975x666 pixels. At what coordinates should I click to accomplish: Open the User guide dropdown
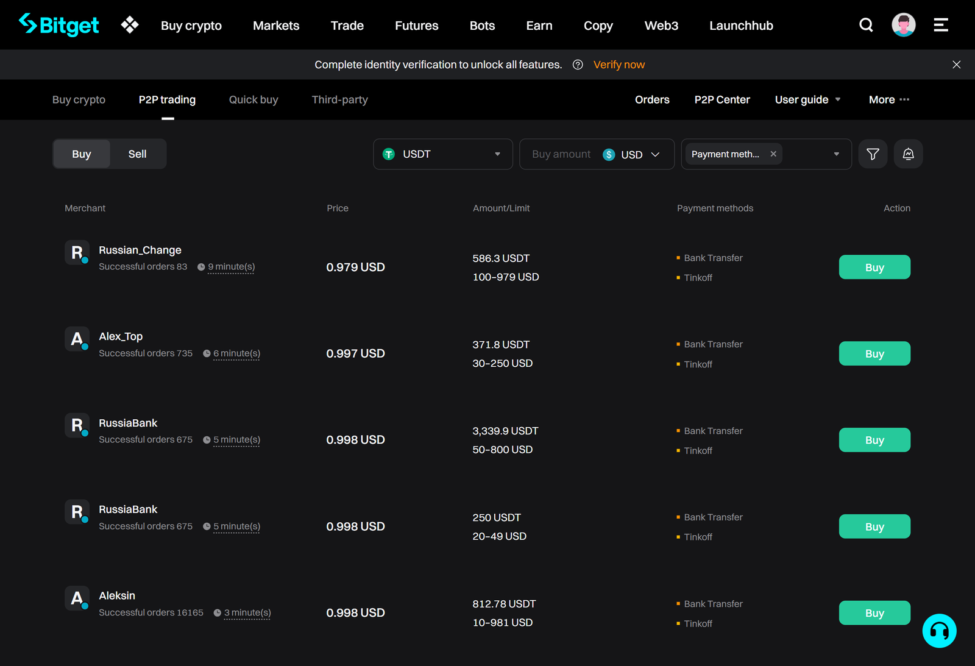tap(807, 99)
